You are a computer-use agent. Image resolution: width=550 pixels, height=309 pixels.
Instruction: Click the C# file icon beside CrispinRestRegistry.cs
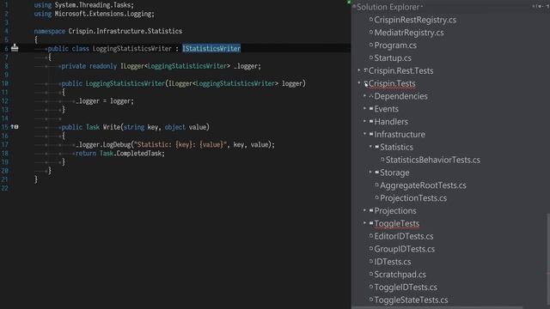tap(370, 20)
